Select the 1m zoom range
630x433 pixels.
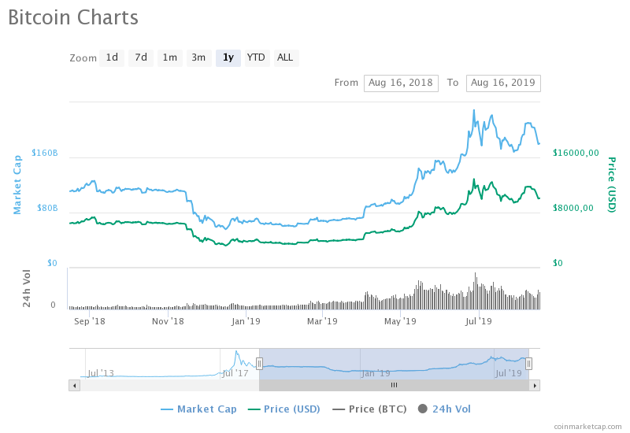(x=169, y=57)
